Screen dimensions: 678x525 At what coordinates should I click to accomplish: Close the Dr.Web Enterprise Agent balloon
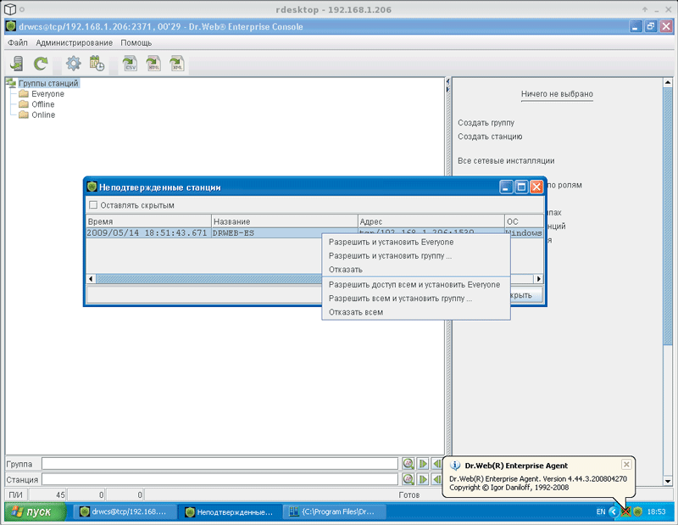pyautogui.click(x=626, y=465)
